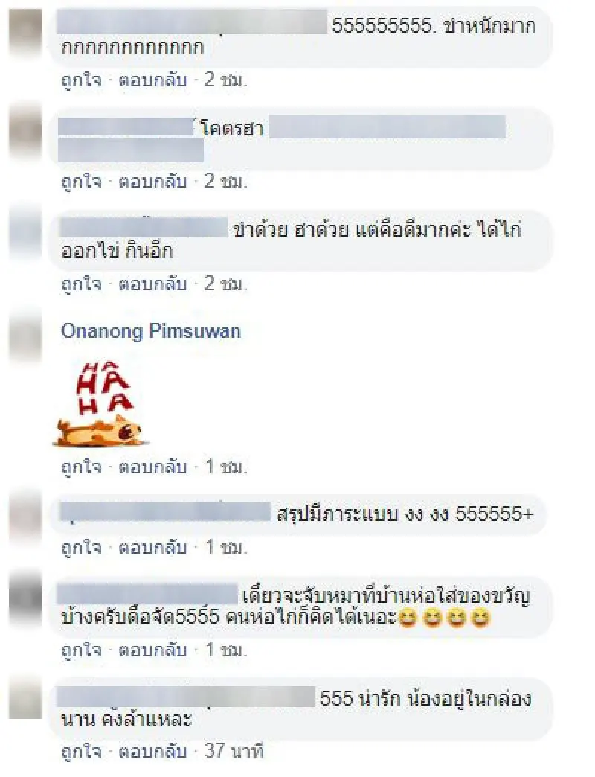Image resolution: width=595 pixels, height=777 pixels.
Task: Reply to the 'สรุปมีภาระแบบ งง งง' comment
Action: [153, 547]
